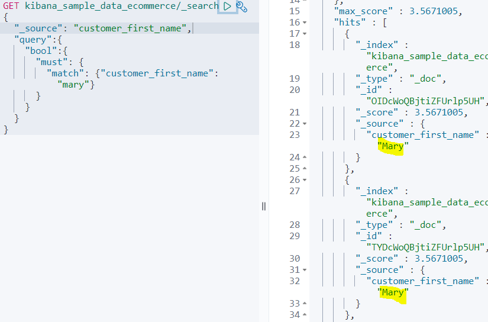The height and width of the screenshot is (322, 488).
Task: Fold the closing arrow at line 25
Action: 305,169
